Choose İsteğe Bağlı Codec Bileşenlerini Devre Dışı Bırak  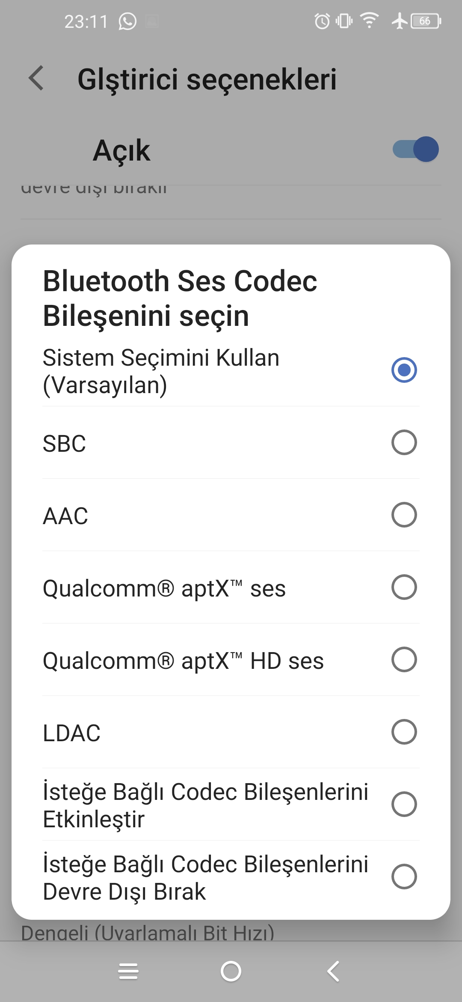(231, 877)
